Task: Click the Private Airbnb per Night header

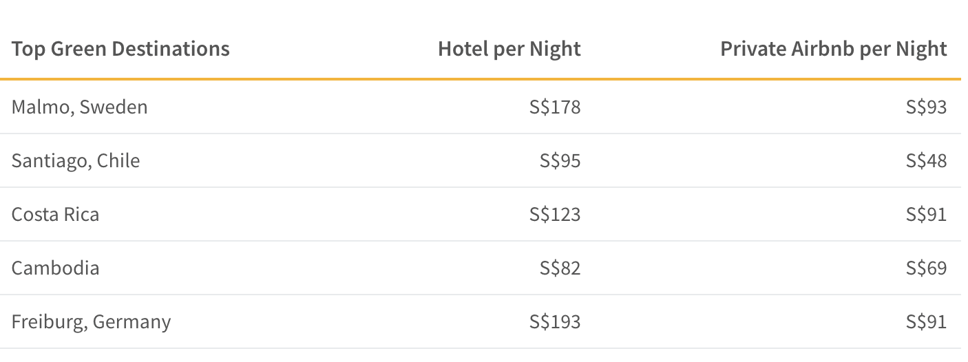Action: [834, 49]
